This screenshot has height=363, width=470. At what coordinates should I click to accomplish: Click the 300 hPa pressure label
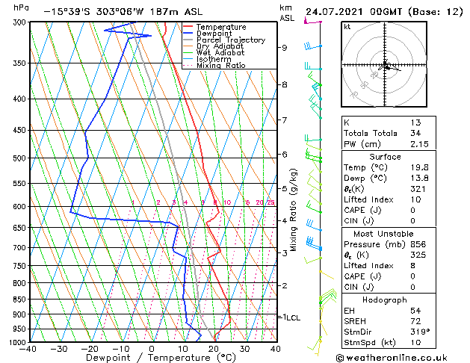point(19,22)
